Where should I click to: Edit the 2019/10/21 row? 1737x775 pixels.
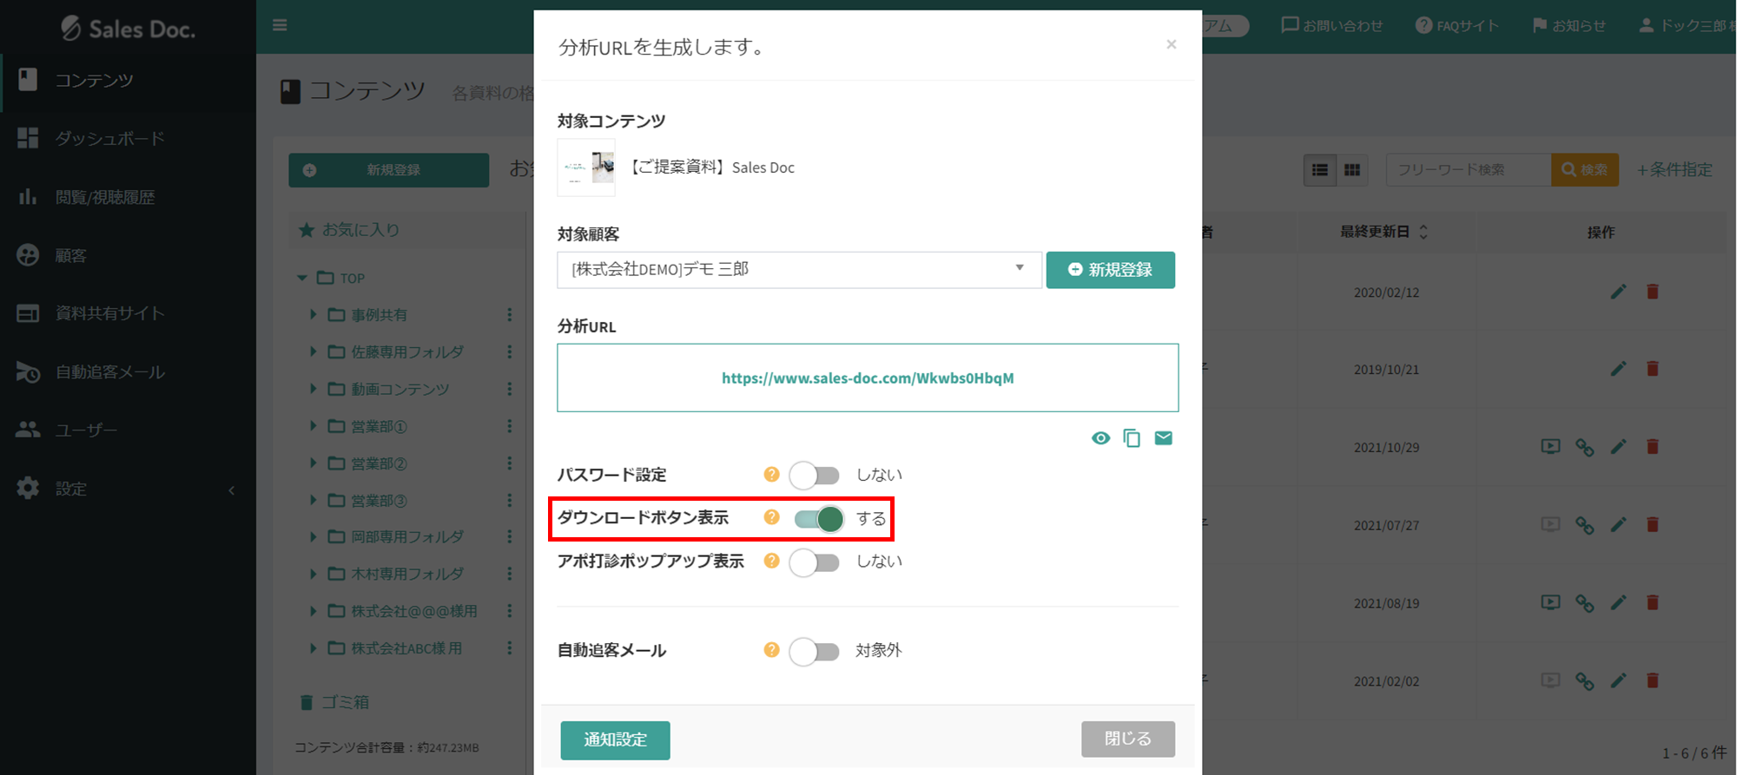click(x=1618, y=369)
